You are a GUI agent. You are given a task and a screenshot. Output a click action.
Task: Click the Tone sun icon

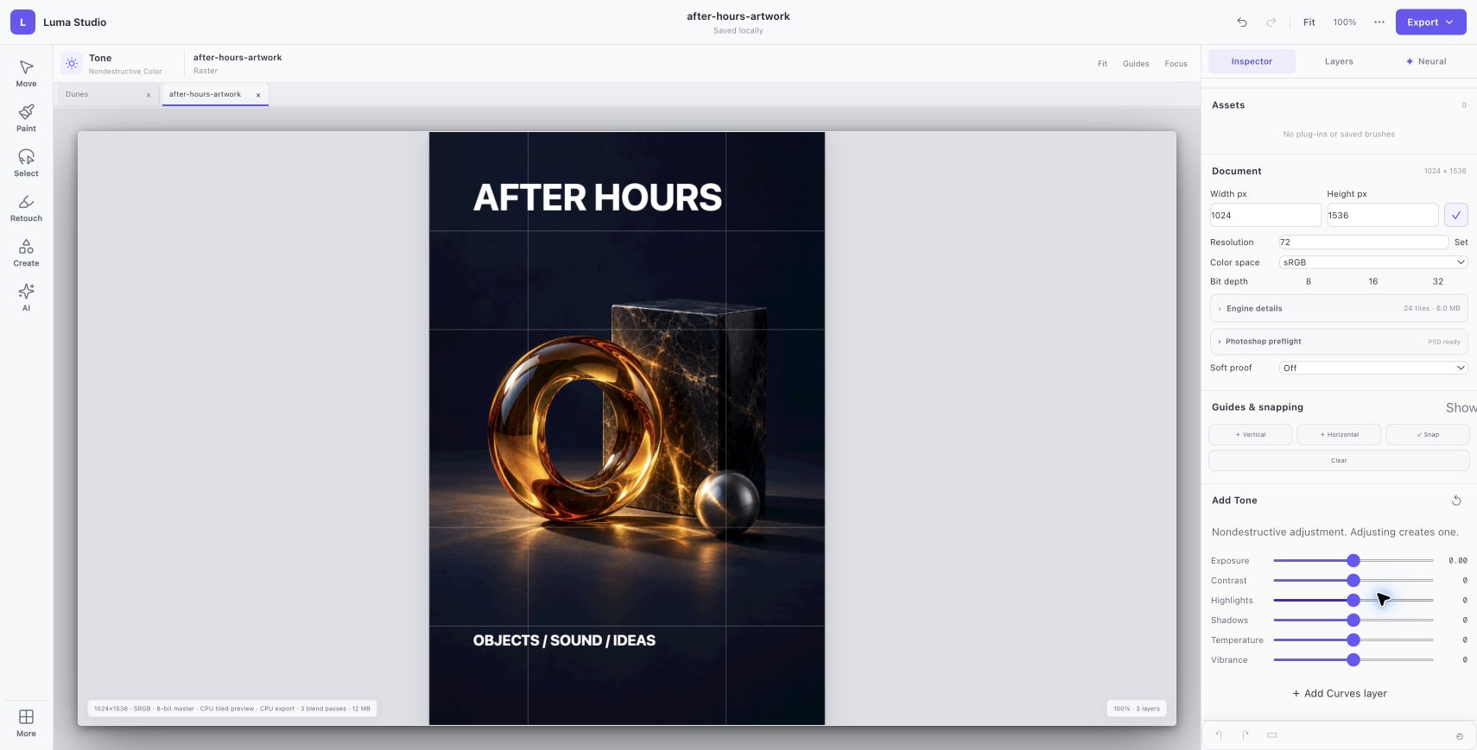click(x=72, y=63)
